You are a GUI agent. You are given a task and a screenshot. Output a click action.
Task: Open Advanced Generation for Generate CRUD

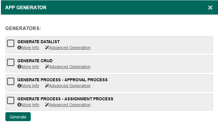click(70, 67)
